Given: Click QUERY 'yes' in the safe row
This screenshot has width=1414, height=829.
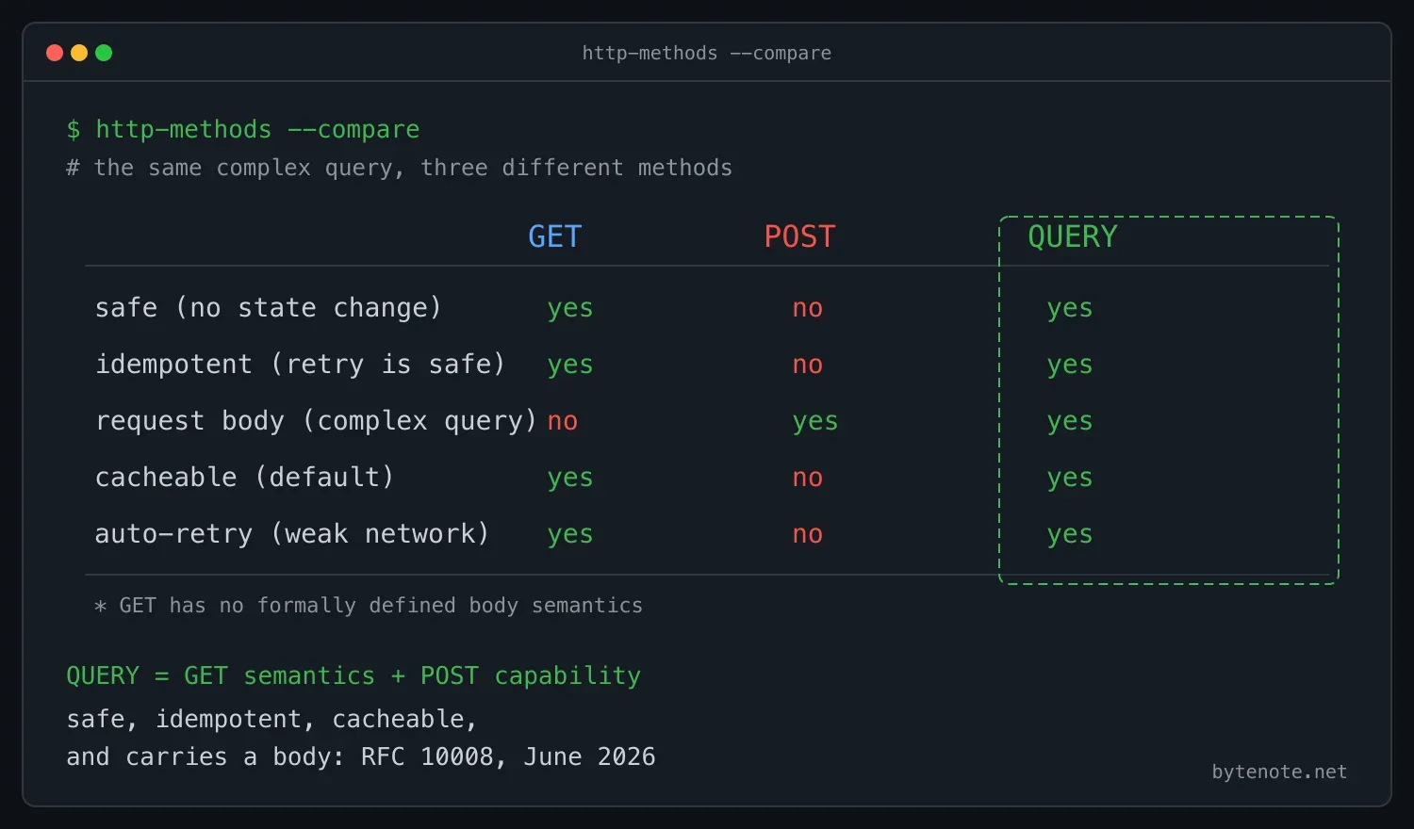Looking at the screenshot, I should coord(1070,309).
